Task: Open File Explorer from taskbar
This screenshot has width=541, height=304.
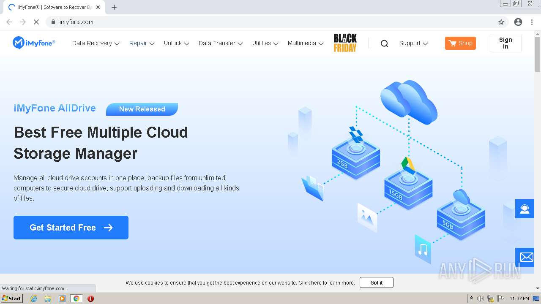Action: point(48,299)
